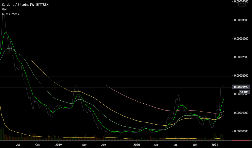Click the BTC currency badge
Image resolution: width=252 pixels, height=148 pixels.
pos(242,4)
